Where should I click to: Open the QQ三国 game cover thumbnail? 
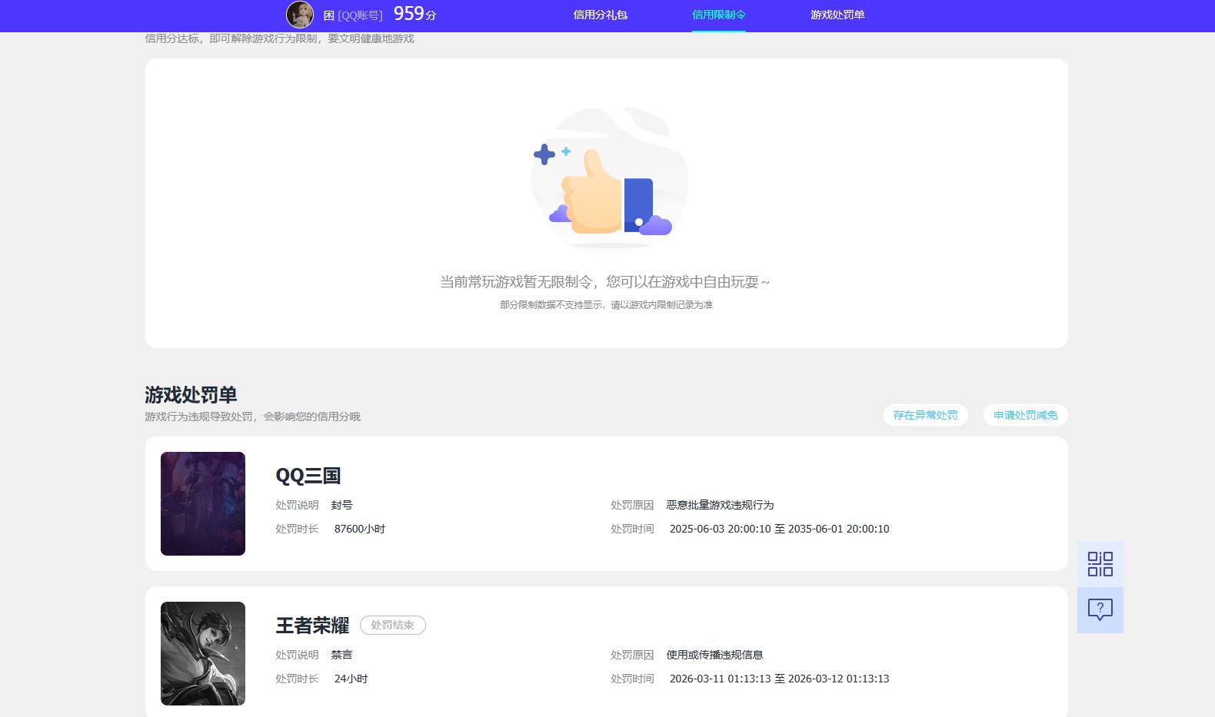tap(203, 503)
